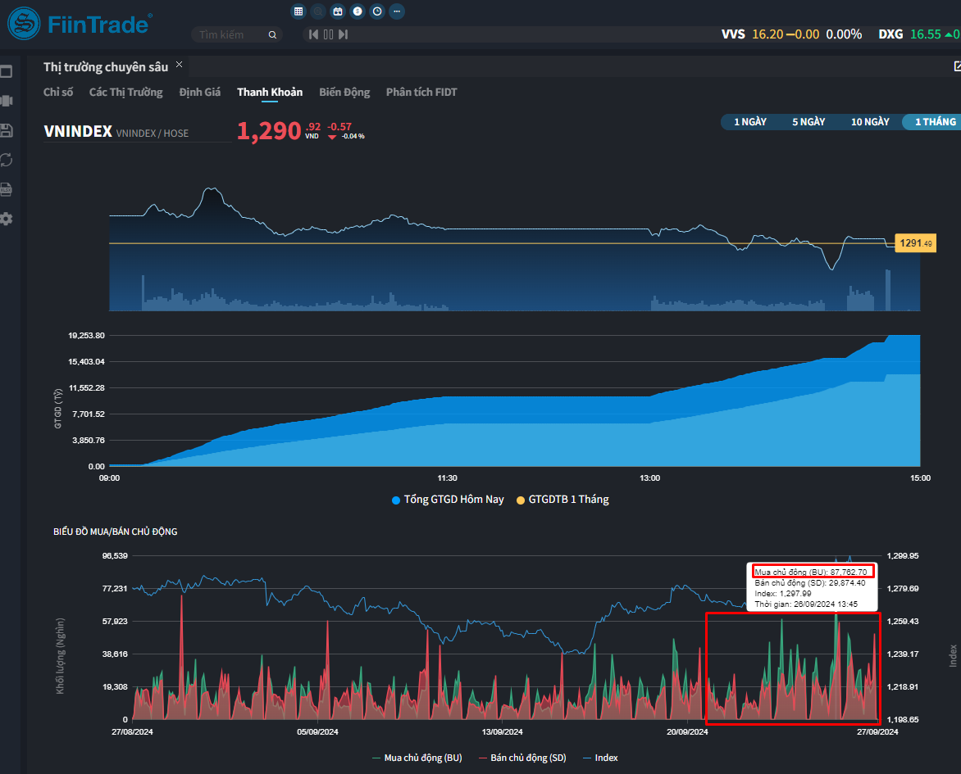Open the three-dots more menu

[x=397, y=11]
